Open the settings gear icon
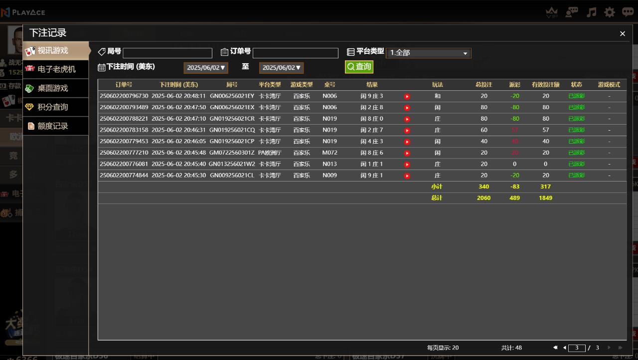 (610, 12)
